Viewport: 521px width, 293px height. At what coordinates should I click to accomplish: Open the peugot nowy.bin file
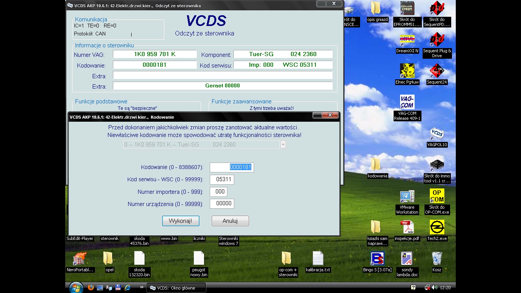click(x=199, y=264)
